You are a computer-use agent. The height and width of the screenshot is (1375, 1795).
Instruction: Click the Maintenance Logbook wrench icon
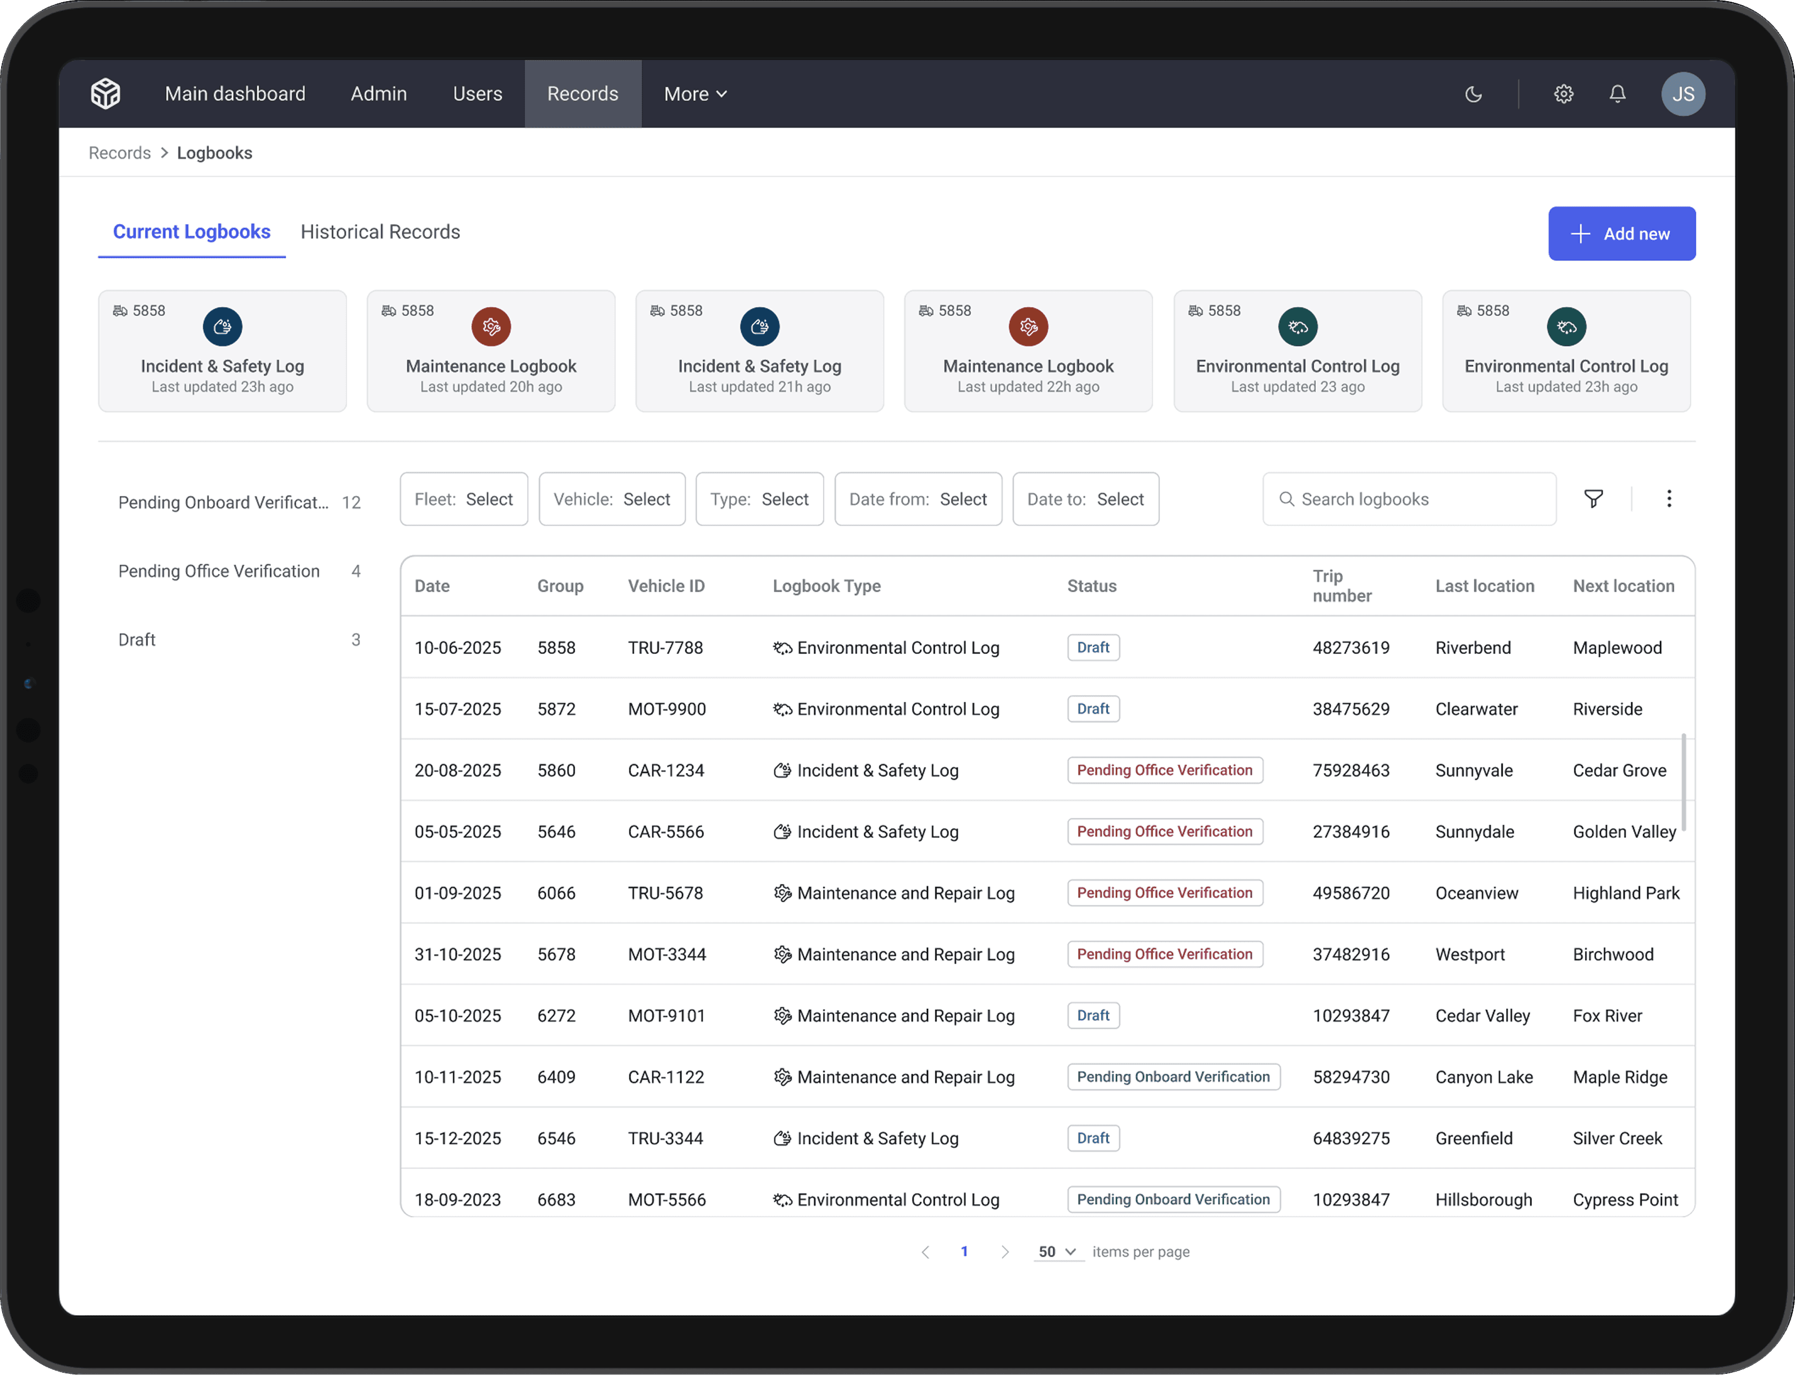491,327
